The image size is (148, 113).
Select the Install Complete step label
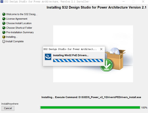(15, 41)
